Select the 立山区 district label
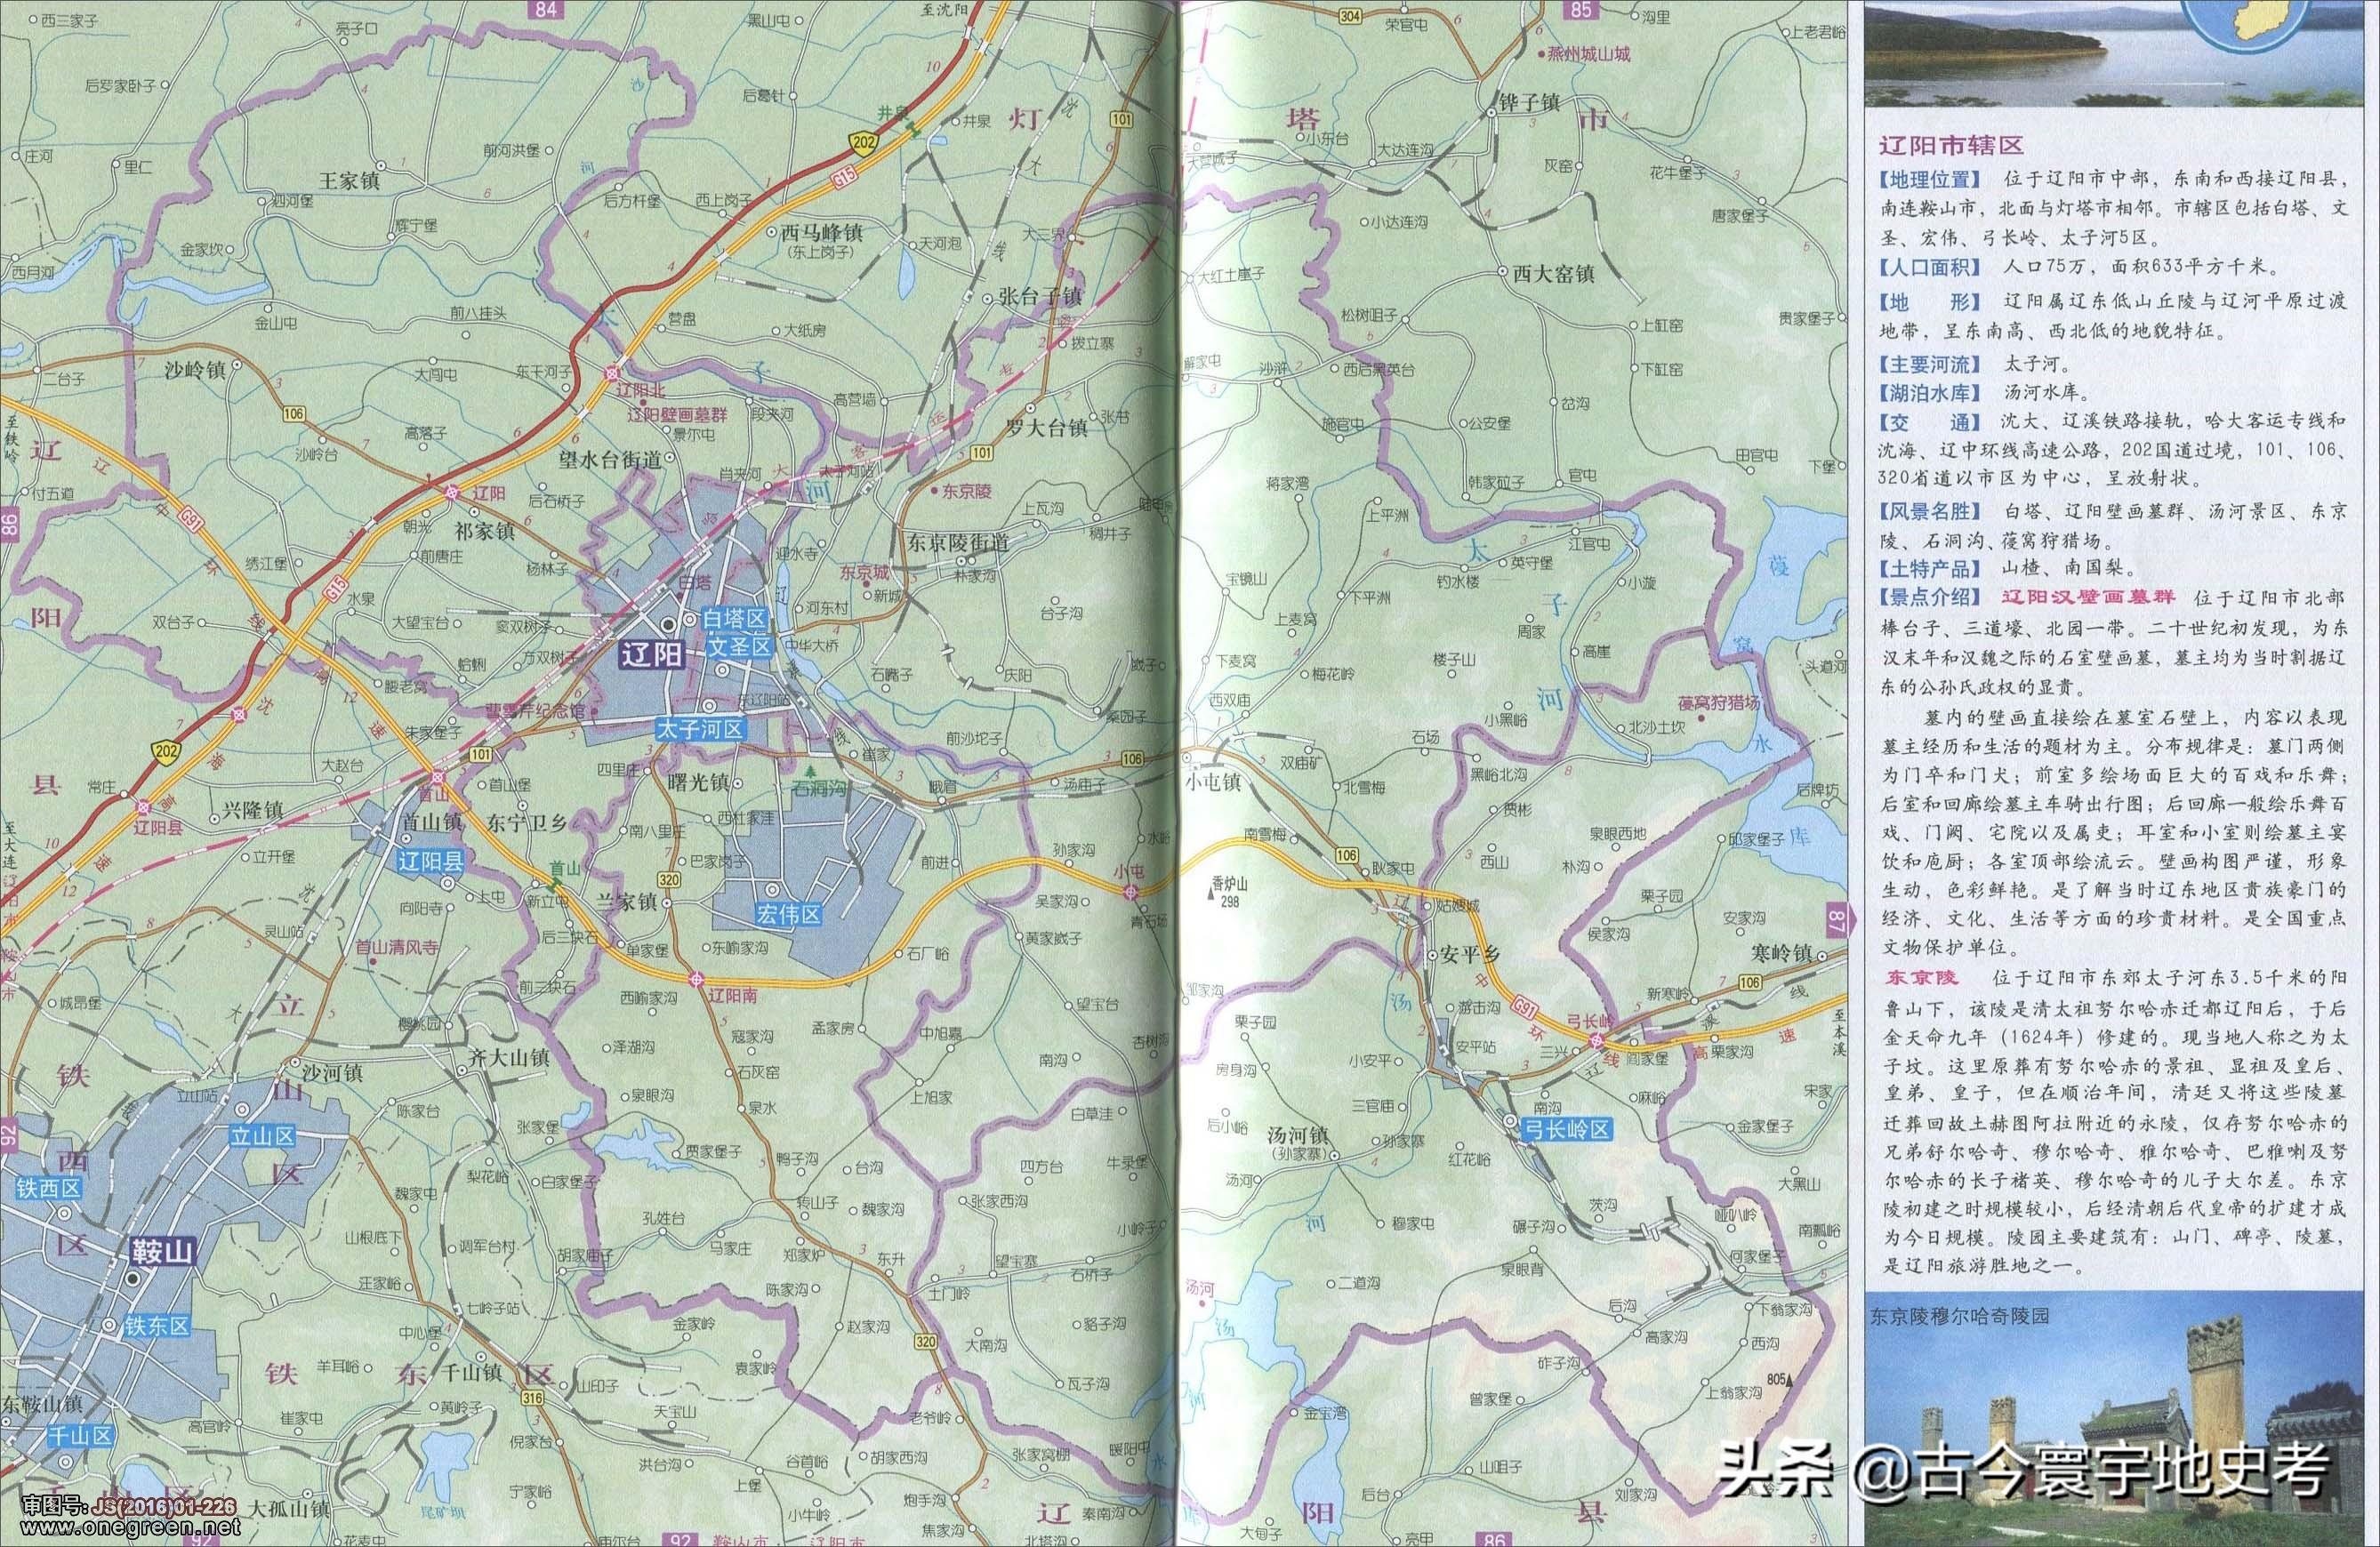Image resolution: width=2380 pixels, height=1547 pixels. [262, 1136]
